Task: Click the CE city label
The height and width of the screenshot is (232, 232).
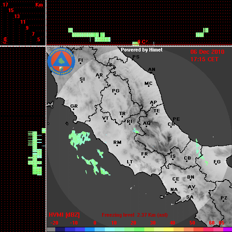Action: click(176, 179)
